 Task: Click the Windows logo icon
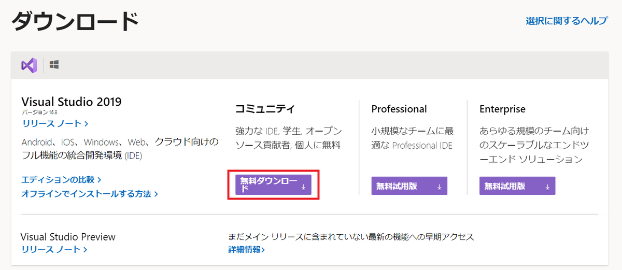(x=54, y=65)
